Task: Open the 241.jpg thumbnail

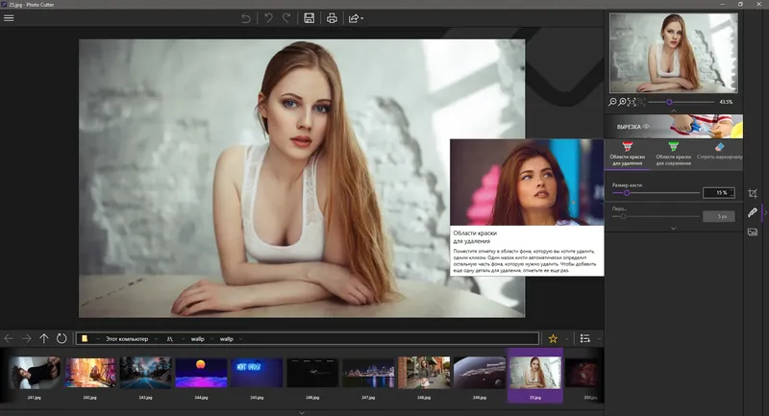Action: 35,373
